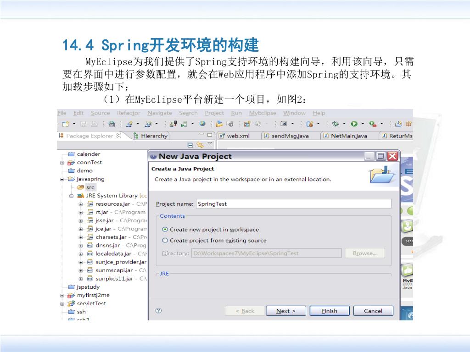
Task: Select the ssh project in tree
Action: [81, 312]
